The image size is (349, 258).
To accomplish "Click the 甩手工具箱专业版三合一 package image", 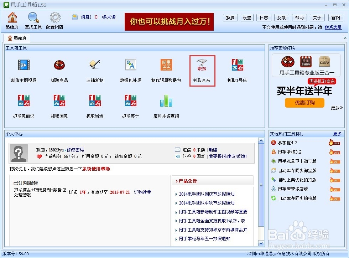I will click(x=306, y=66).
